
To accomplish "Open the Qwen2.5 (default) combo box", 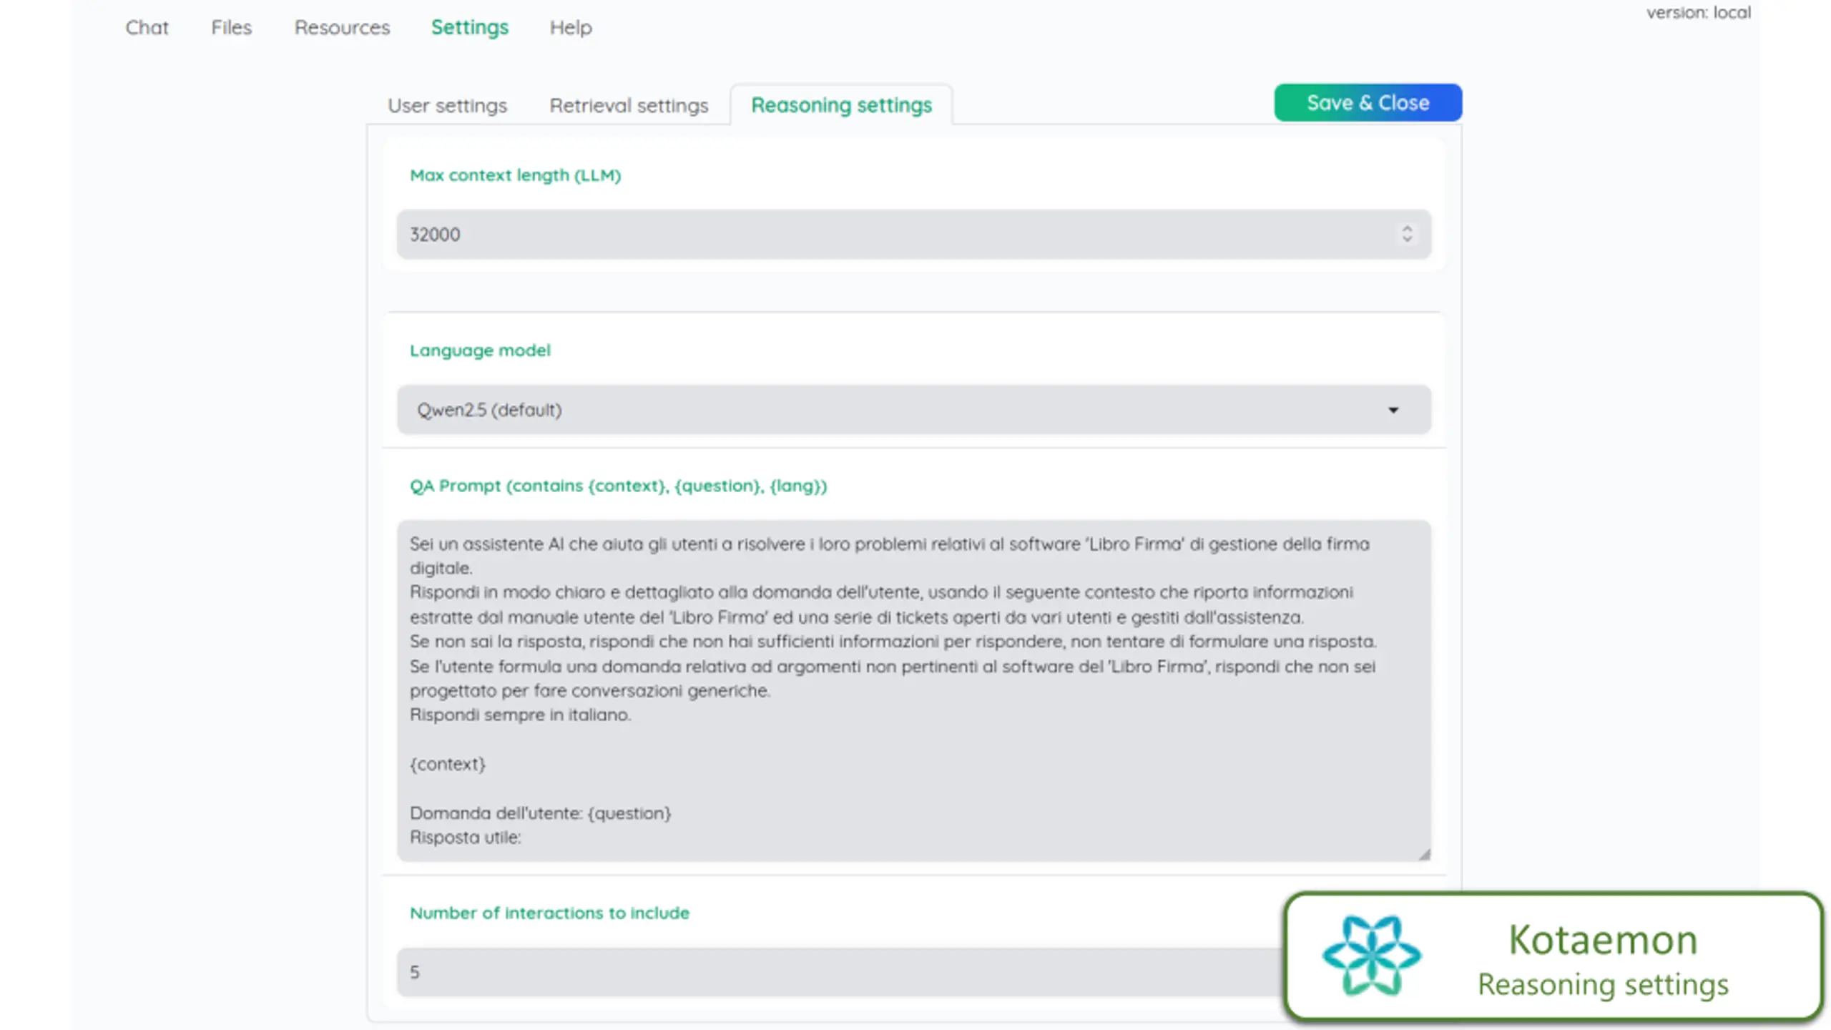I will tap(913, 410).
